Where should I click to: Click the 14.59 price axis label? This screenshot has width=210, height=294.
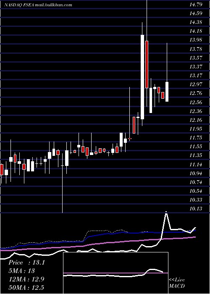196,13
